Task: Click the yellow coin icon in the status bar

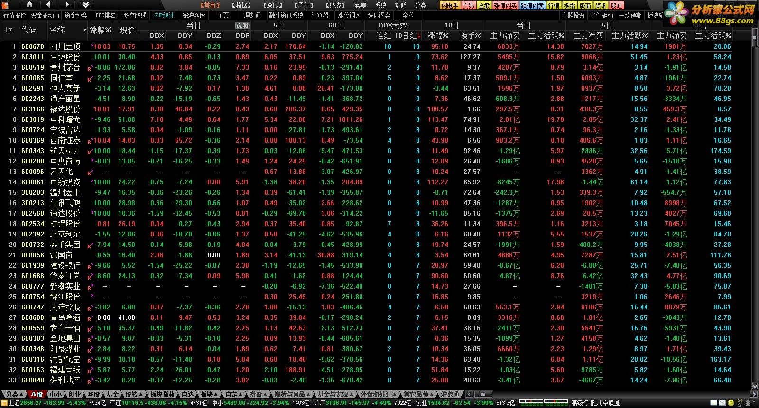Action: coord(731,403)
